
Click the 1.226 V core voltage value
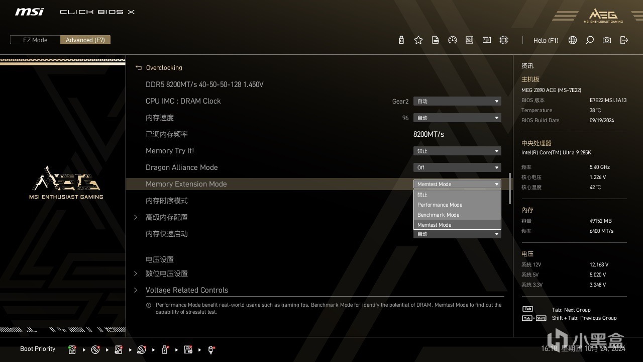click(x=598, y=177)
